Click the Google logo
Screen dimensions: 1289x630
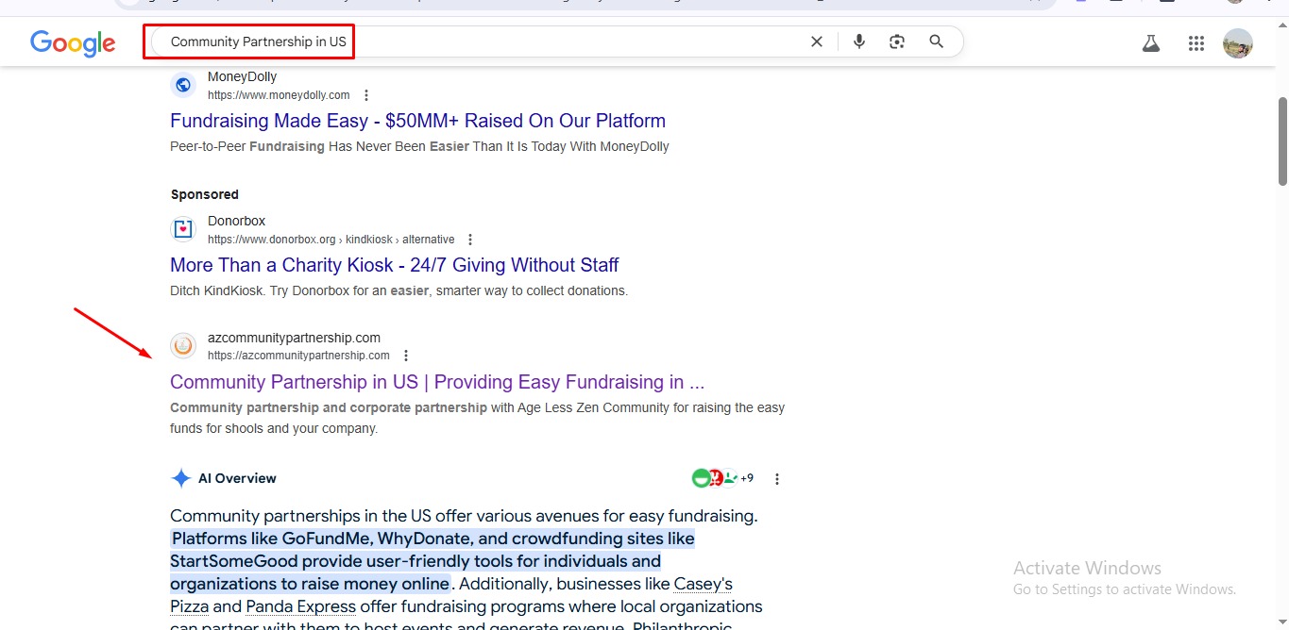(x=73, y=42)
